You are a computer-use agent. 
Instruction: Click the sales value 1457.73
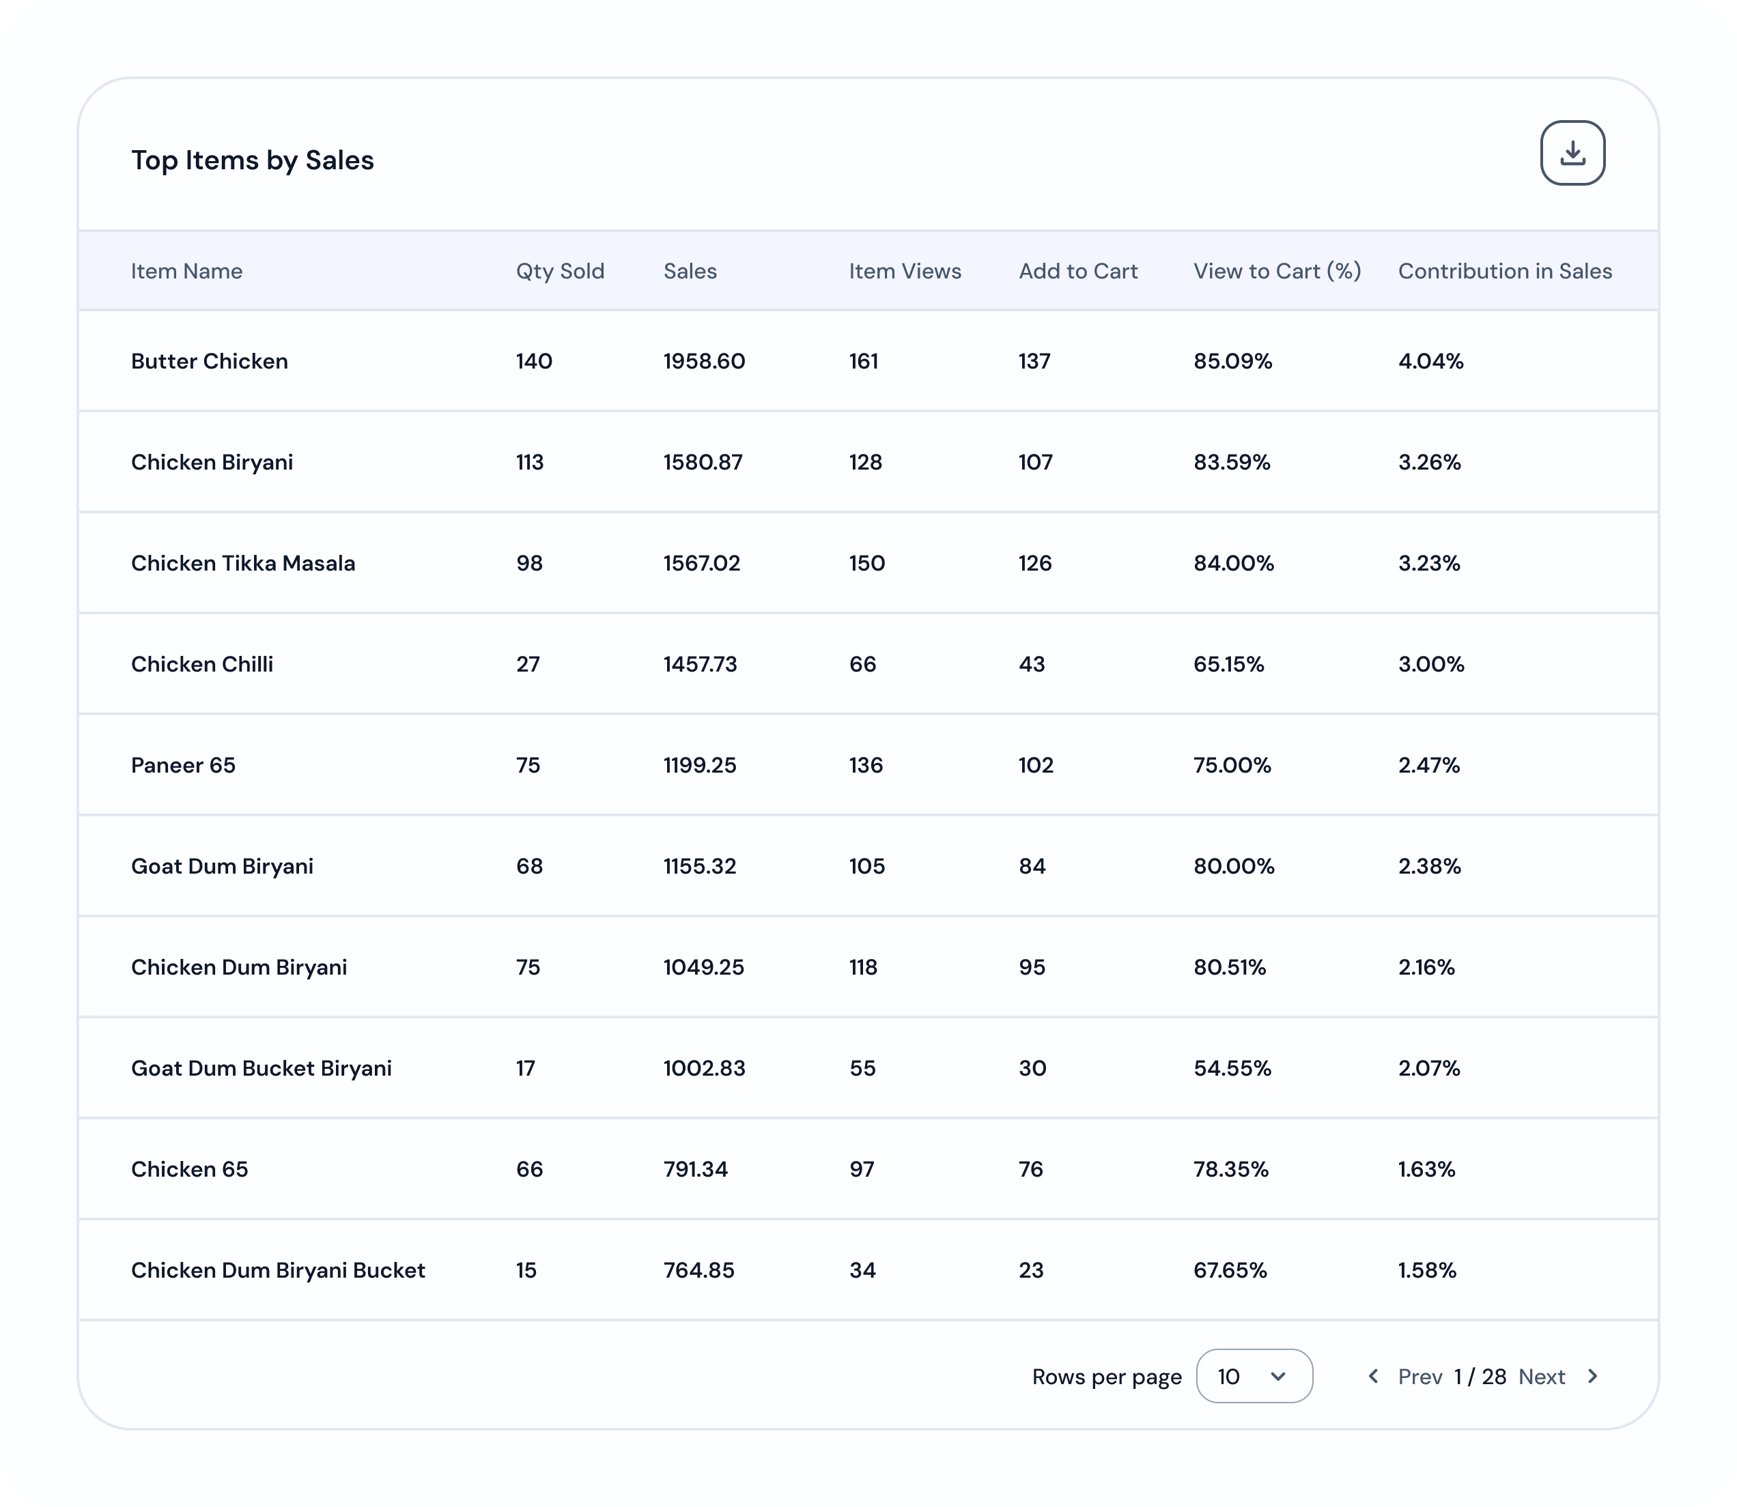700,663
